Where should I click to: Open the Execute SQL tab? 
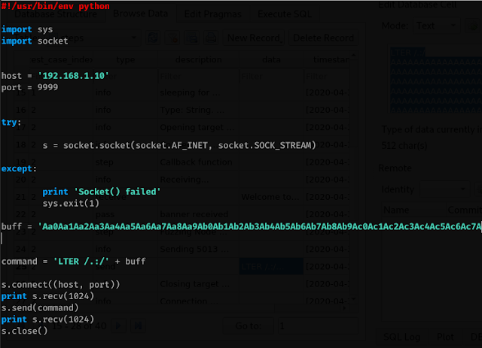[285, 14]
